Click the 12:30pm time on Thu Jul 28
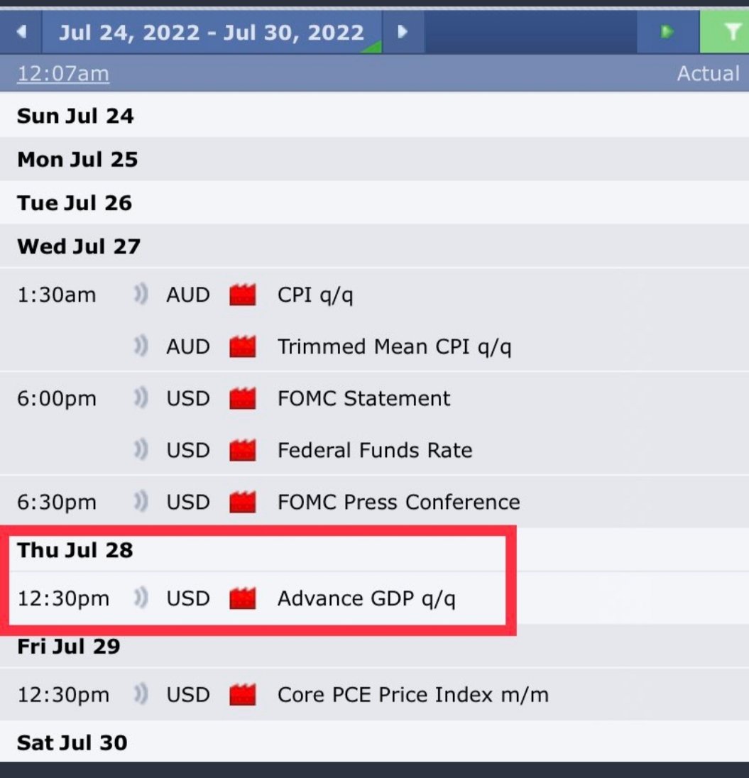 tap(63, 599)
